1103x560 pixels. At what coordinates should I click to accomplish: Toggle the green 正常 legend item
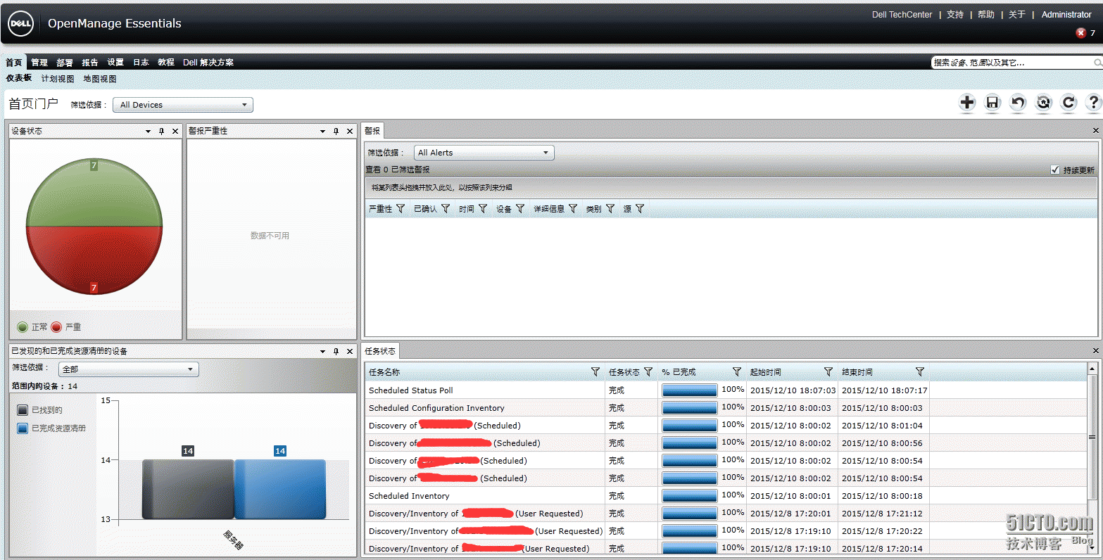click(32, 327)
